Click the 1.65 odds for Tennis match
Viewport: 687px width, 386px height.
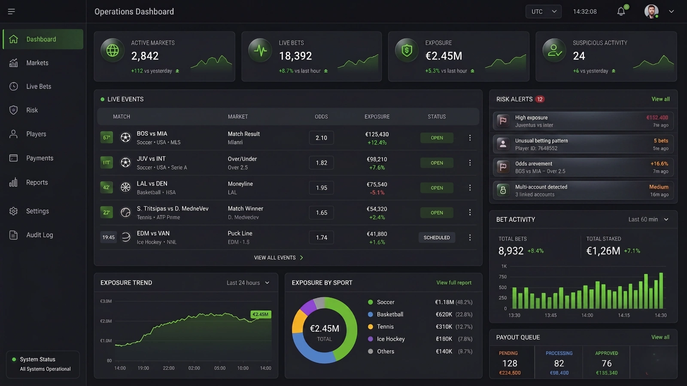click(x=322, y=212)
